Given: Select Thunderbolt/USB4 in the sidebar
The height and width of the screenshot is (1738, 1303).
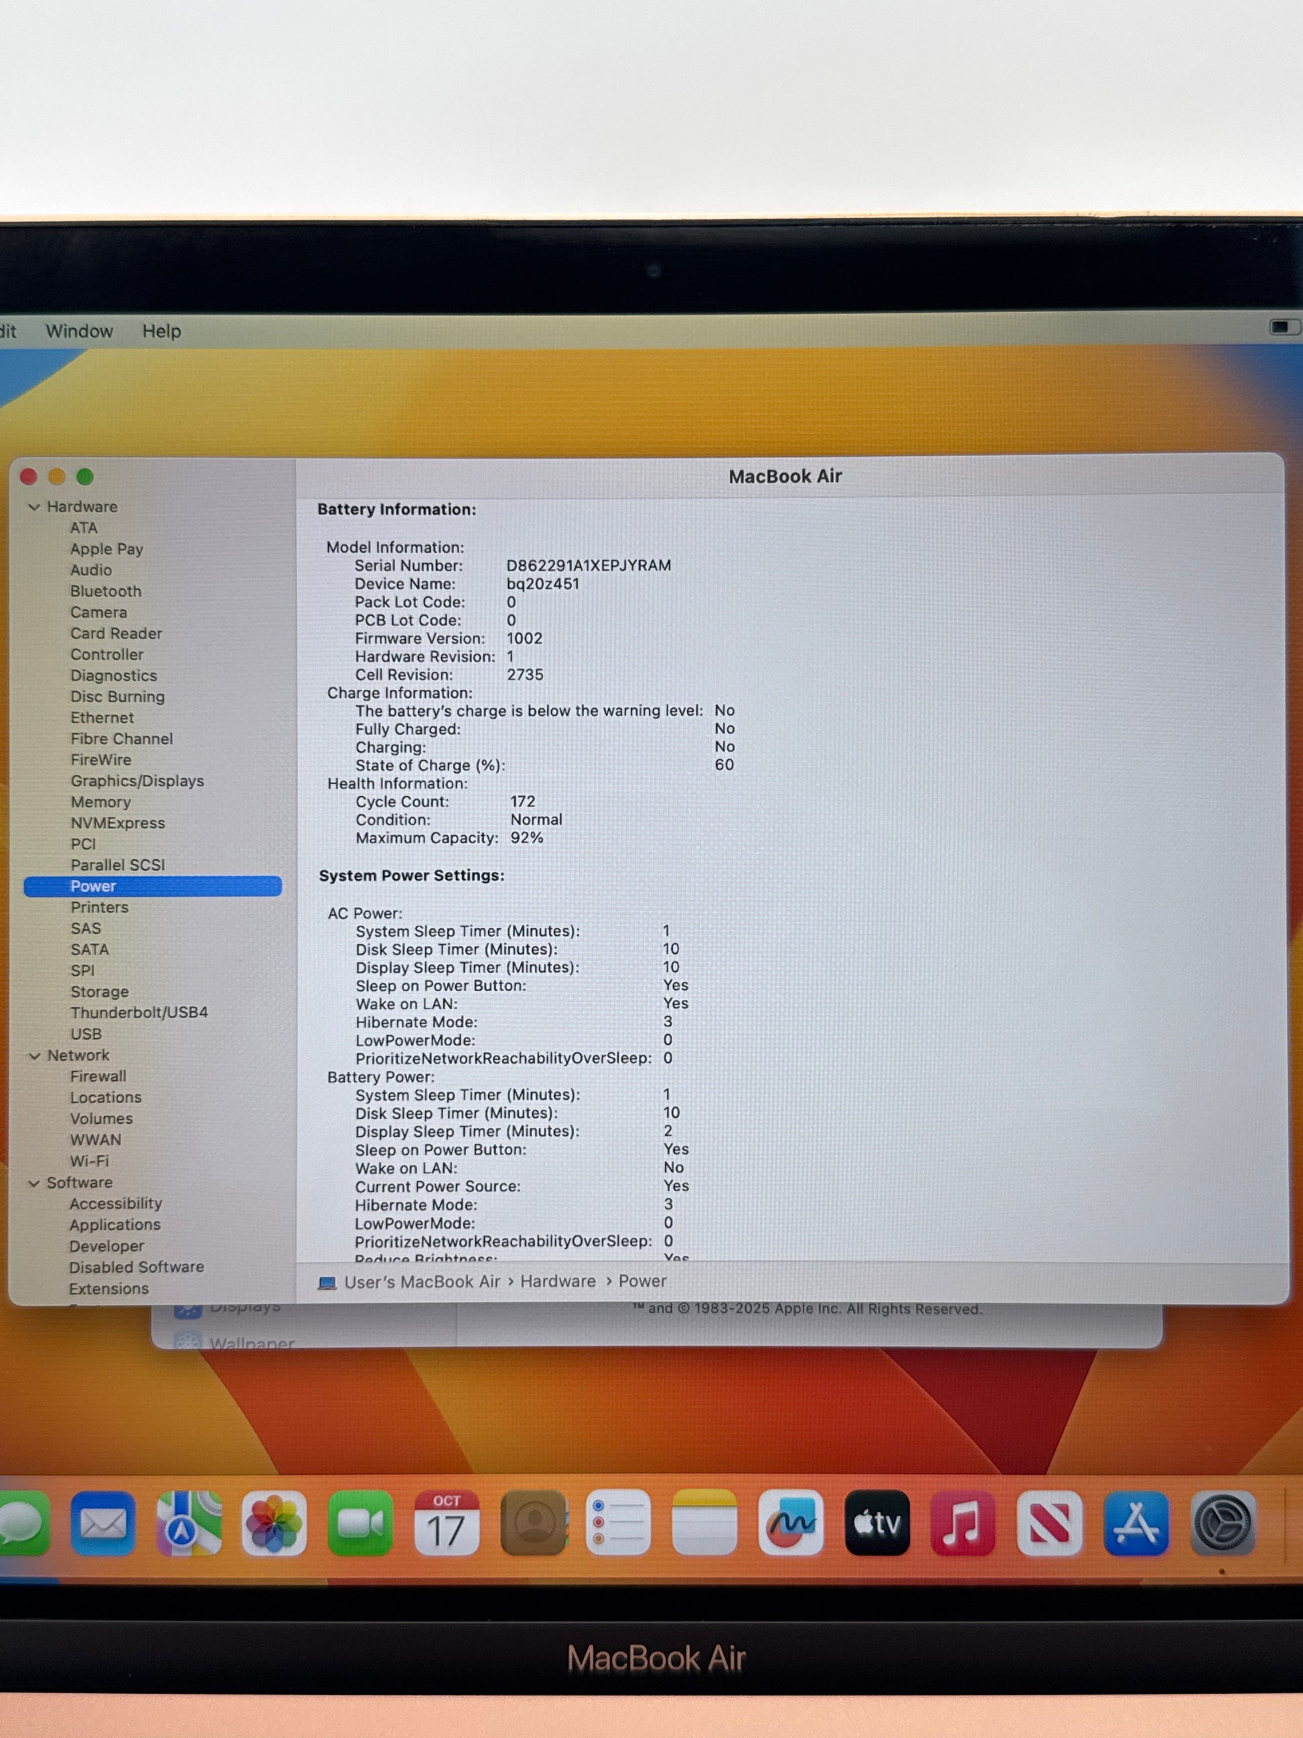Looking at the screenshot, I should [139, 1013].
